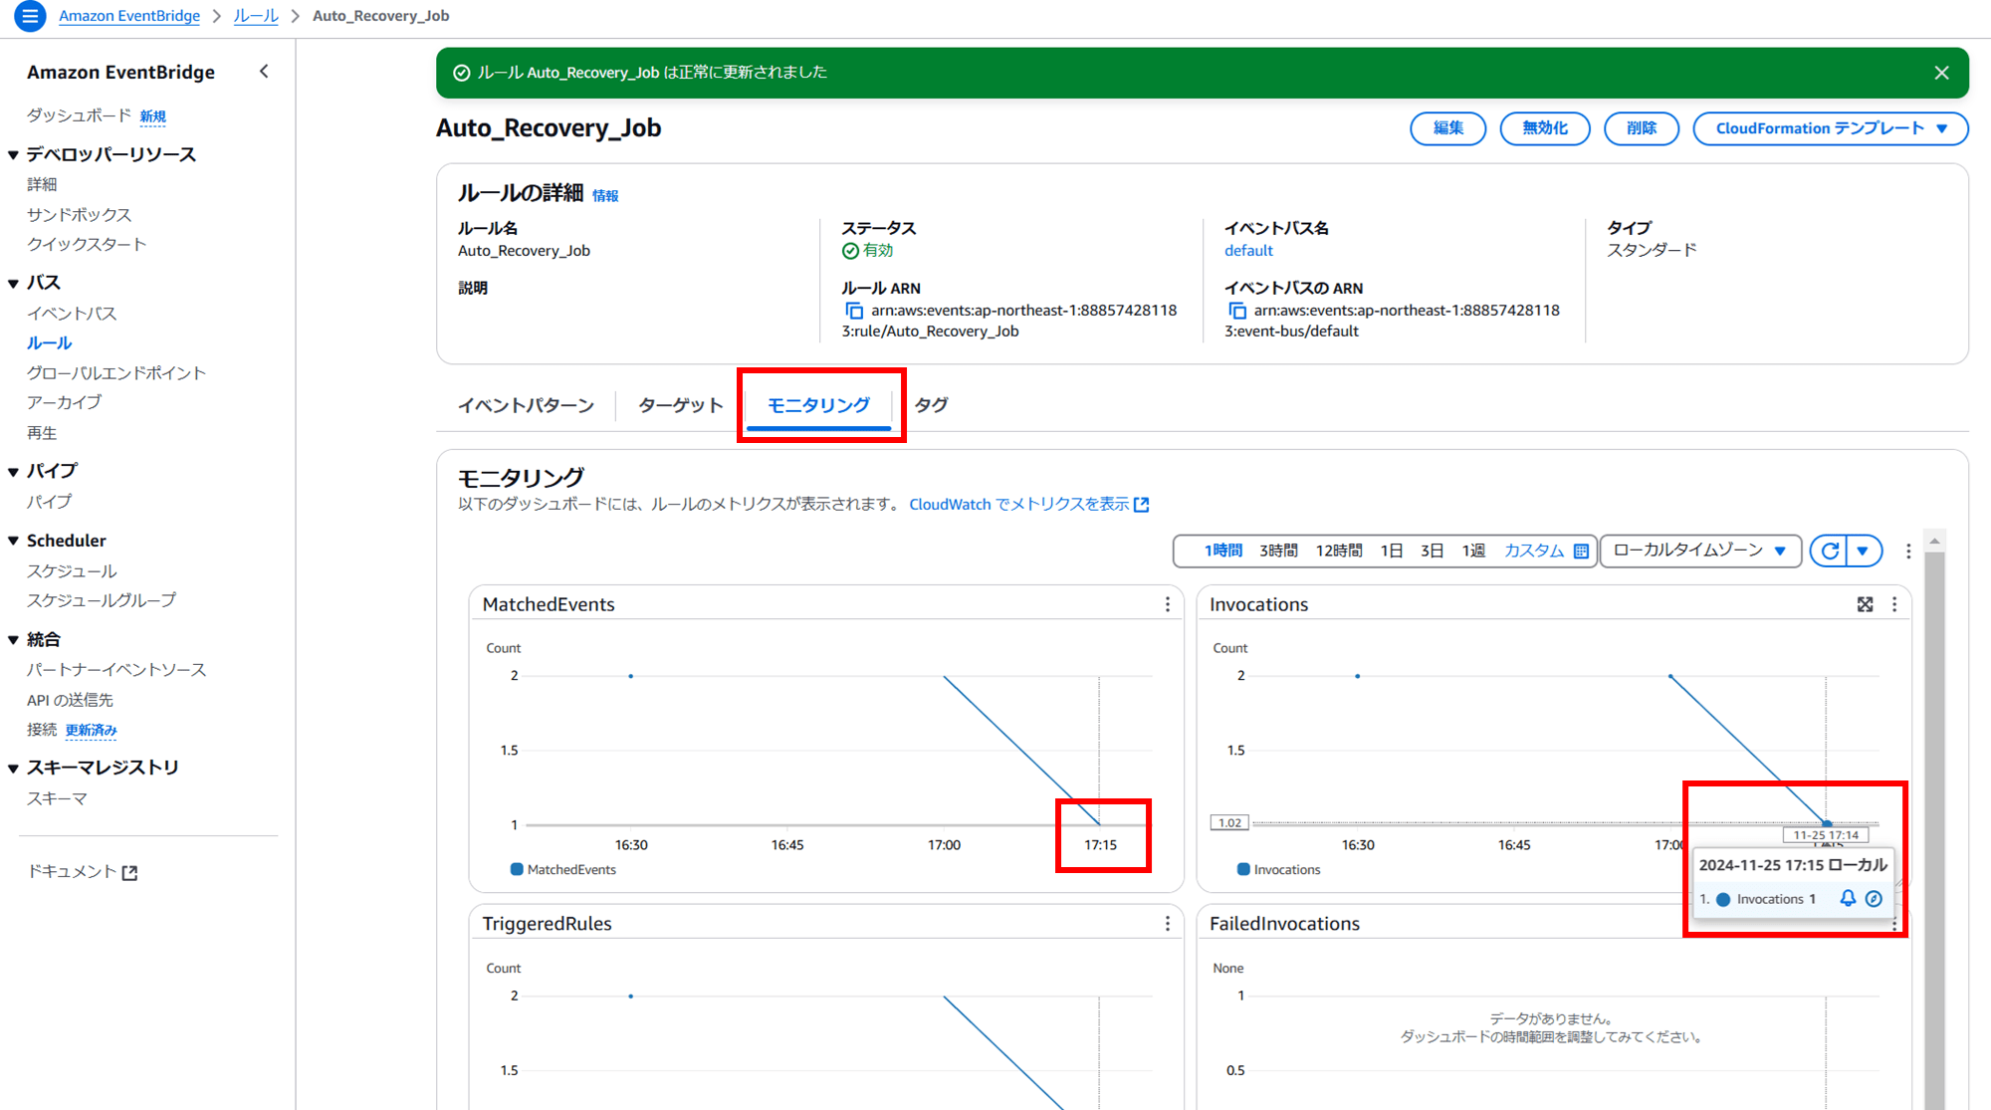Open default event bus link

pyautogui.click(x=1248, y=251)
